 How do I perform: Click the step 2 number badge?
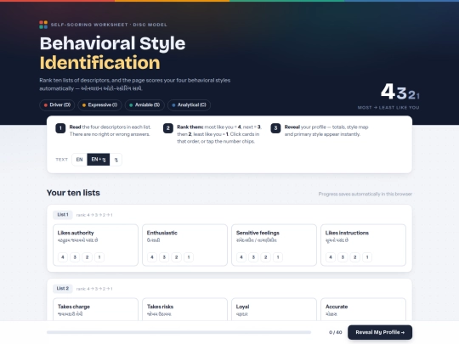pyautogui.click(x=168, y=128)
